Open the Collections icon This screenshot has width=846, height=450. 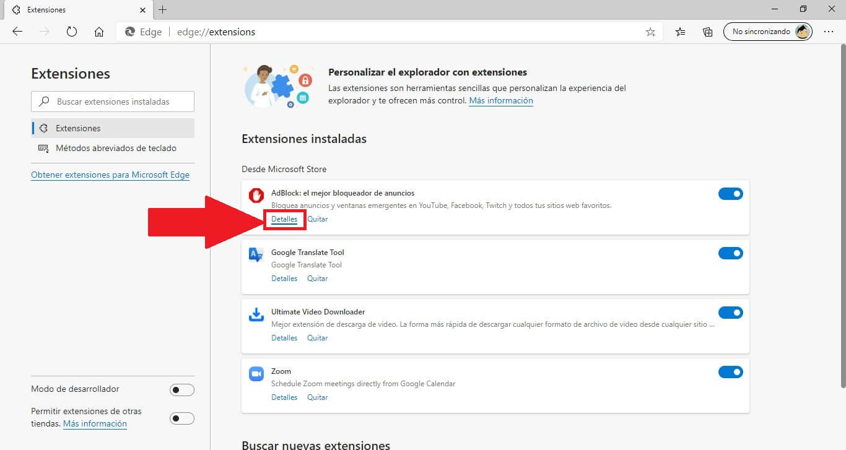pyautogui.click(x=708, y=32)
